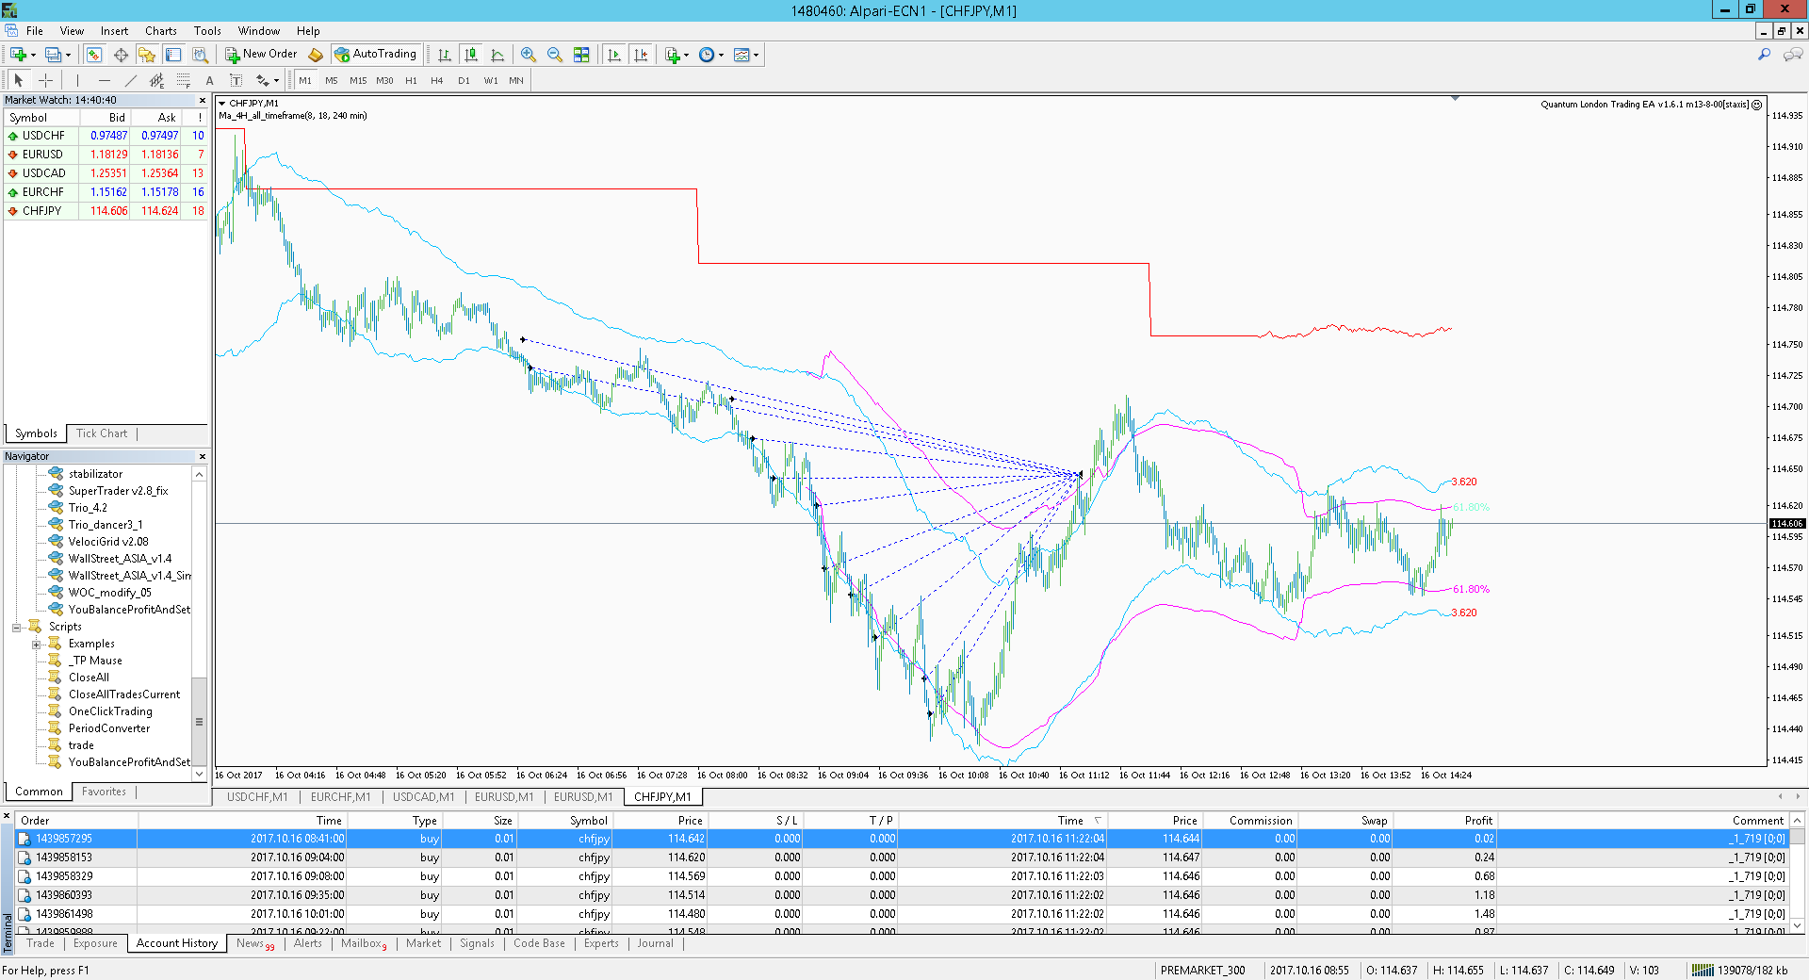Close the Navigator panel

(x=202, y=456)
